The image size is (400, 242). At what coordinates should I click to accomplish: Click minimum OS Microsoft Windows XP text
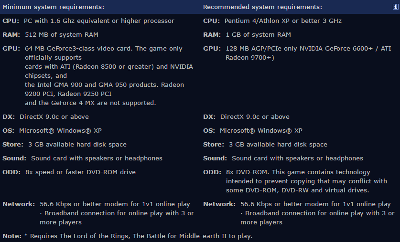tap(60, 131)
